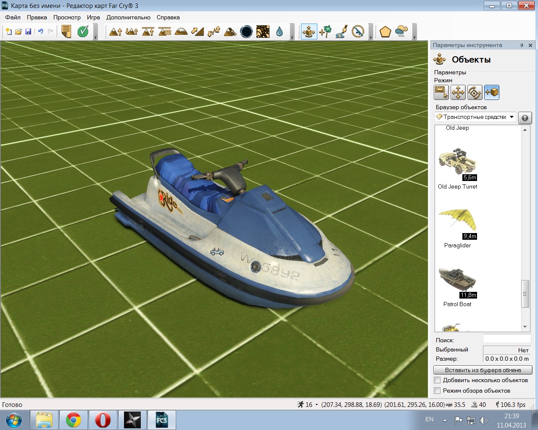538x430 pixels.
Task: Select the terrain ramp tool
Action: pyautogui.click(x=198, y=31)
